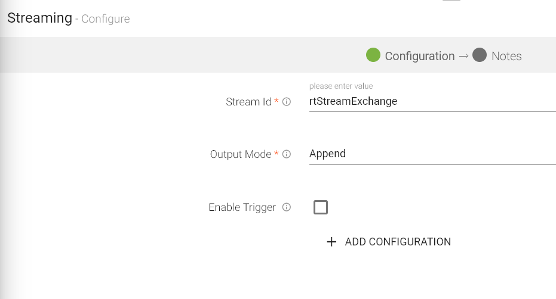Image resolution: width=556 pixels, height=299 pixels.
Task: Click the Configure subtitle text
Action: point(106,19)
